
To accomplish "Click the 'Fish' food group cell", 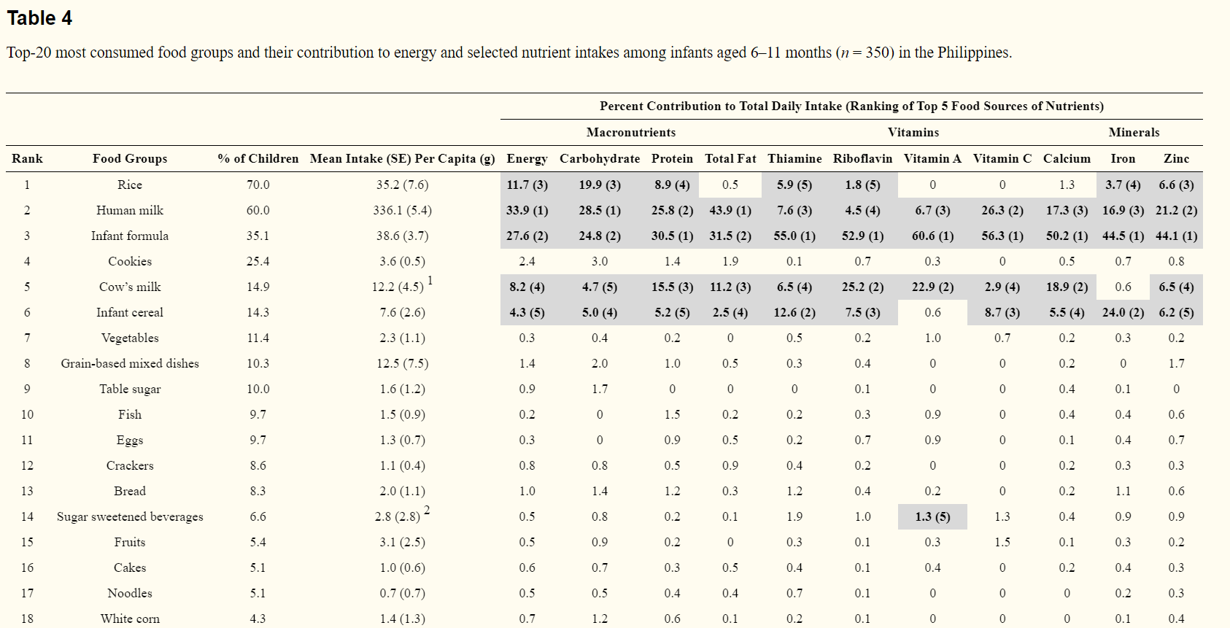I will coord(130,415).
